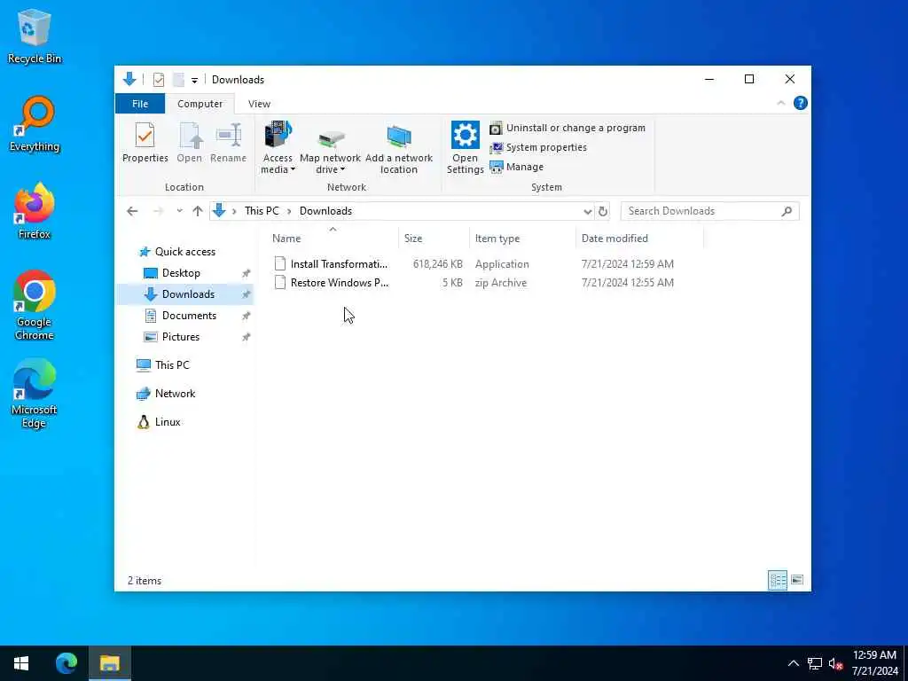Switch to the Computer ribbon tab
The image size is (908, 681).
200,104
